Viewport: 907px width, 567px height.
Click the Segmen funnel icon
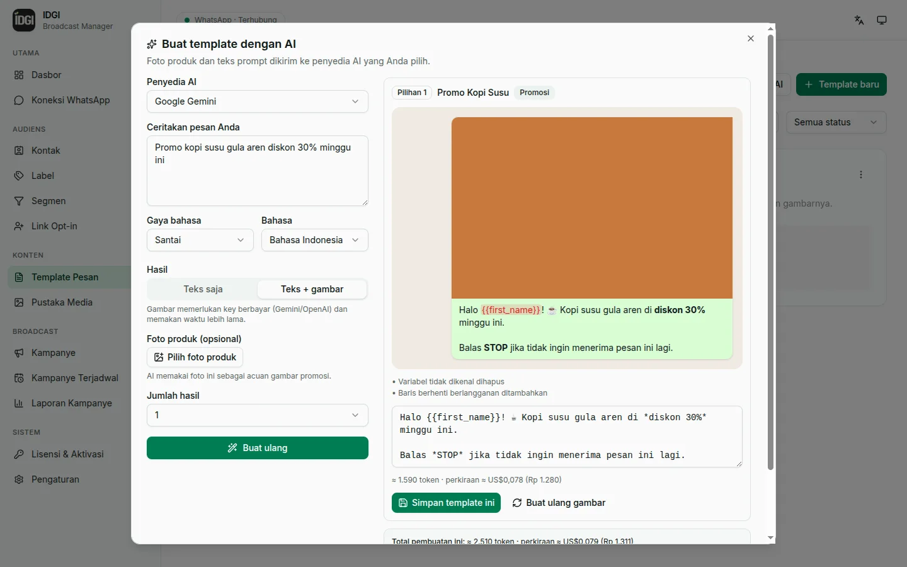[x=19, y=201]
